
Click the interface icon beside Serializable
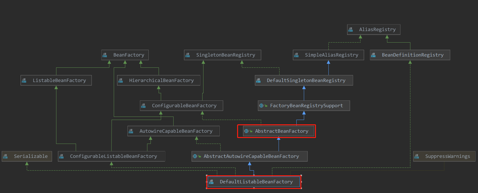(6, 156)
